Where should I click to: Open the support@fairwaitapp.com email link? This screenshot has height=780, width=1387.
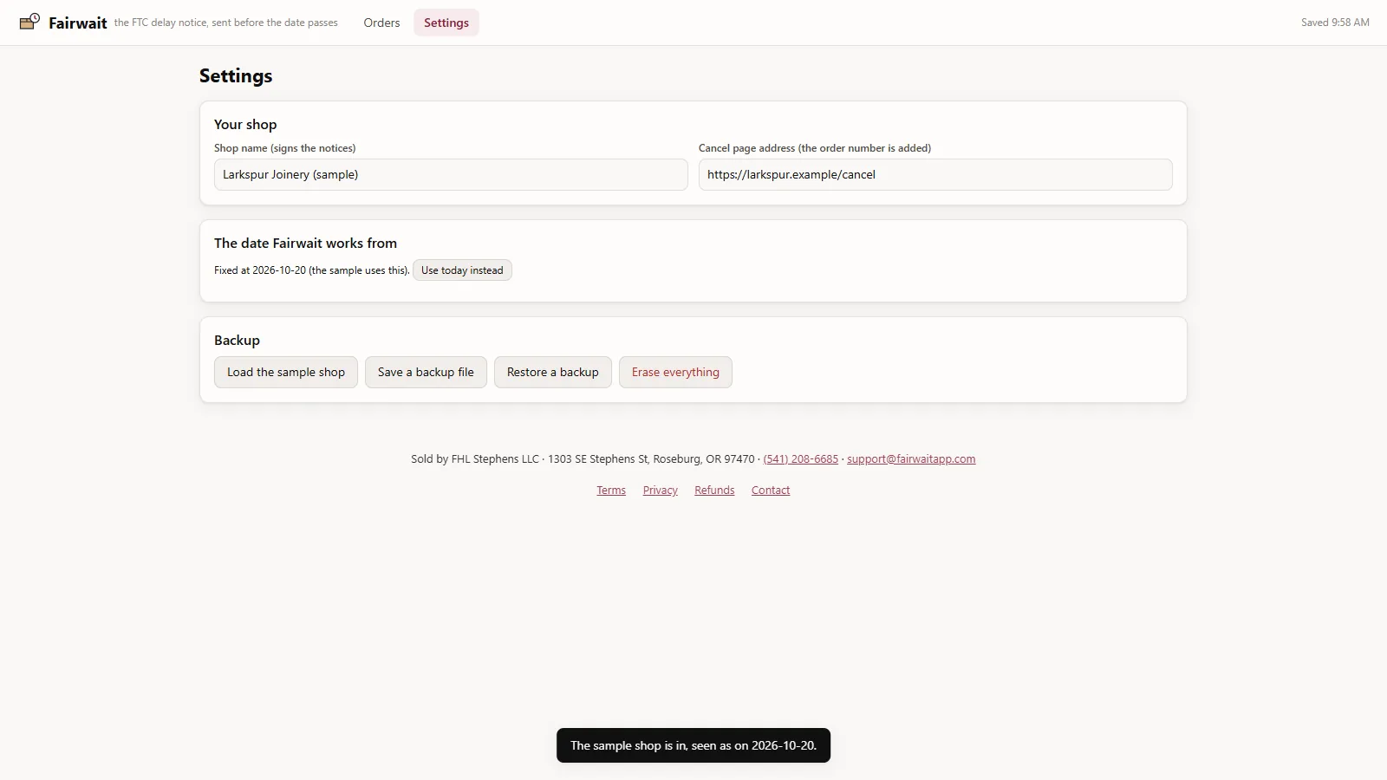coord(911,459)
